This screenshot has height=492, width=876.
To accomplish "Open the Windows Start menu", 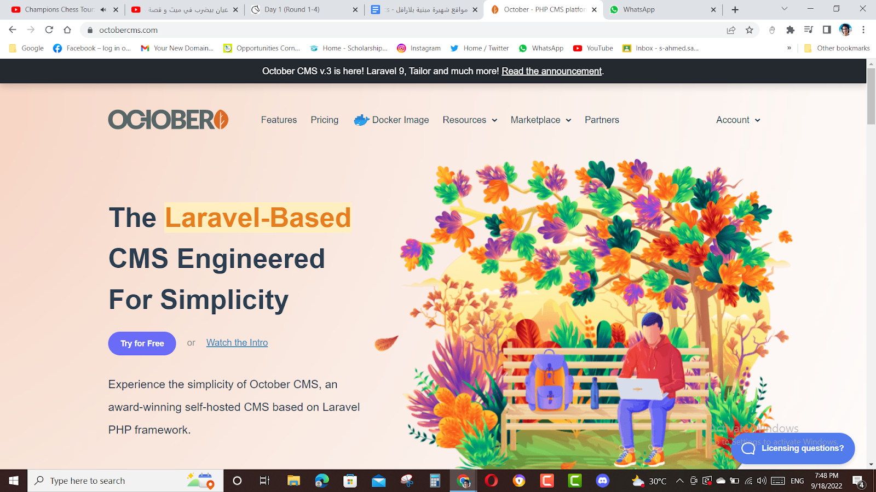I will click(14, 481).
